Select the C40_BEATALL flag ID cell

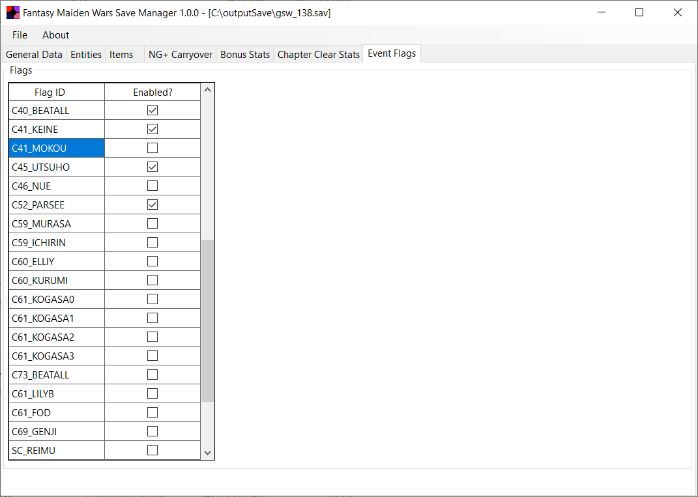point(57,110)
